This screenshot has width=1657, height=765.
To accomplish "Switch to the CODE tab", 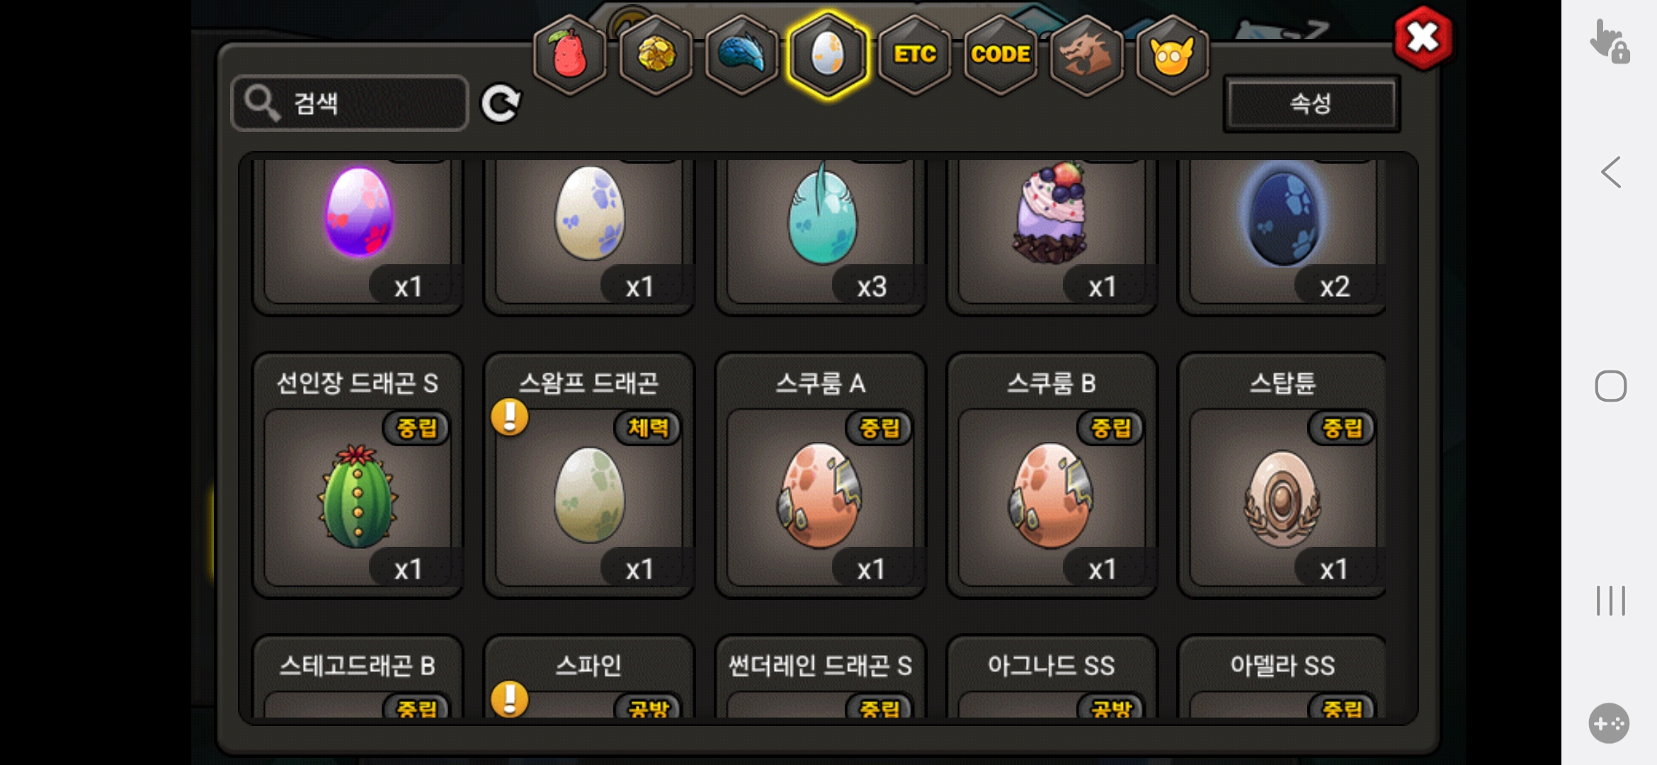I will click(x=1001, y=55).
